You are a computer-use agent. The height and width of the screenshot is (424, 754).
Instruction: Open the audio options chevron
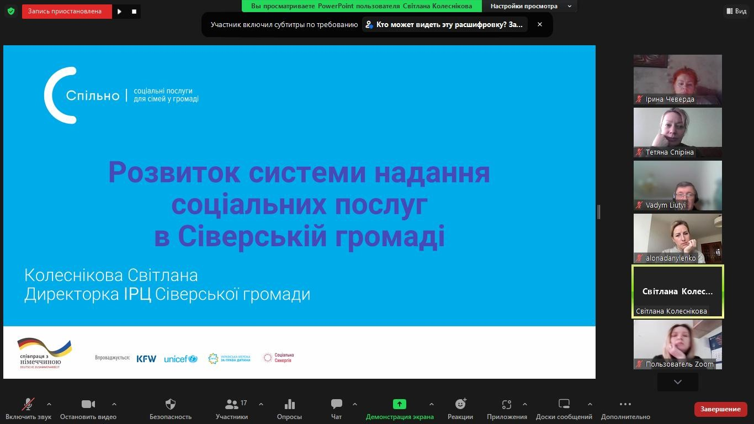coord(49,405)
